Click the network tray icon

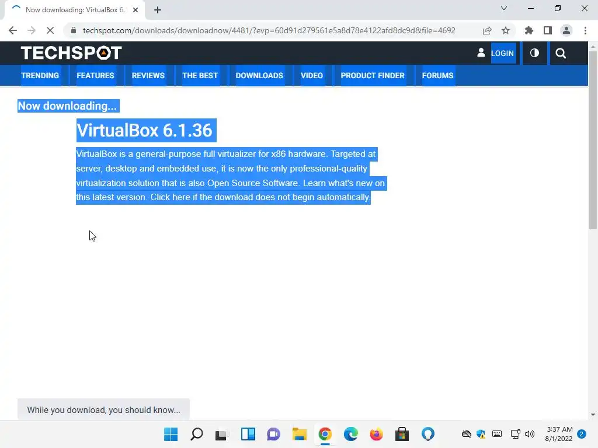pos(516,434)
